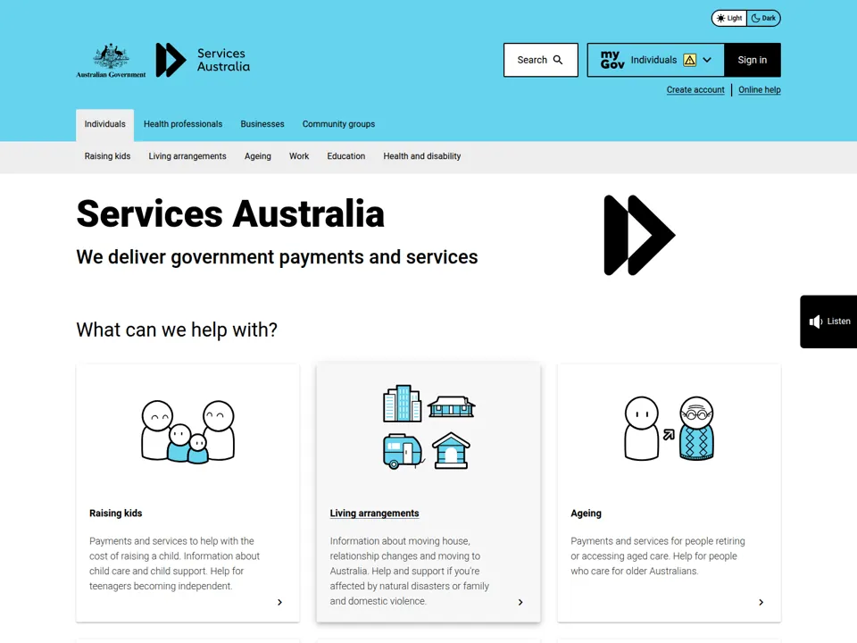
Task: Open the Ageing card heading
Action: pos(586,514)
